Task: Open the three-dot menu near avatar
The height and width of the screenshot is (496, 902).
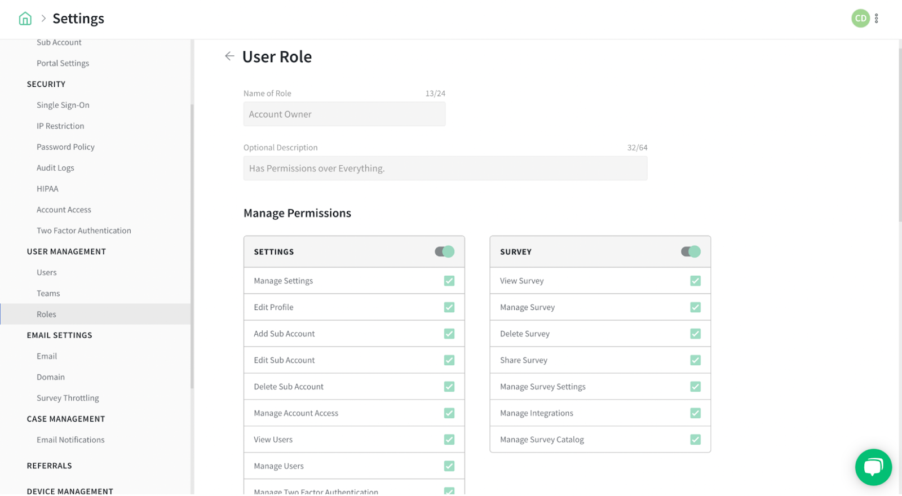Action: pos(877,19)
